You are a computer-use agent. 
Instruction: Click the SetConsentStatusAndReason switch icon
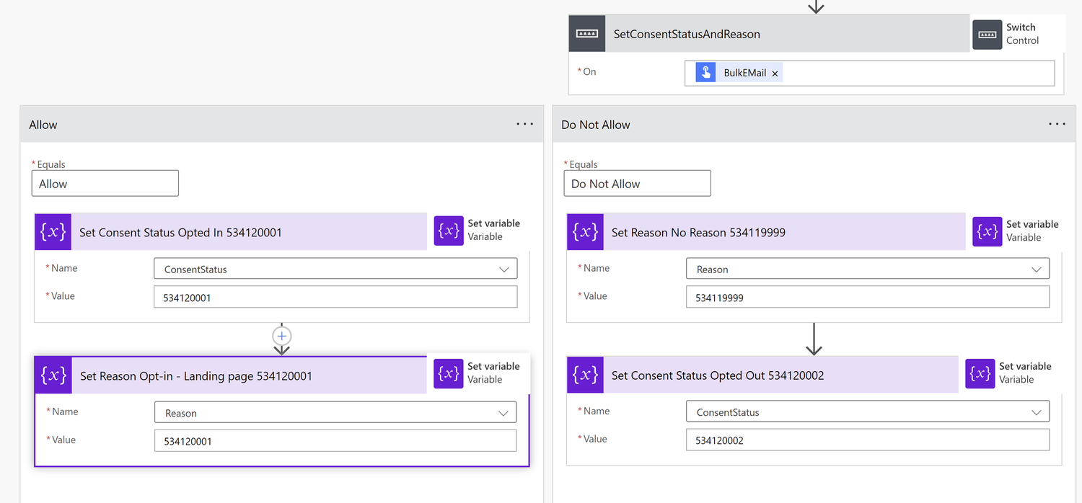(586, 33)
